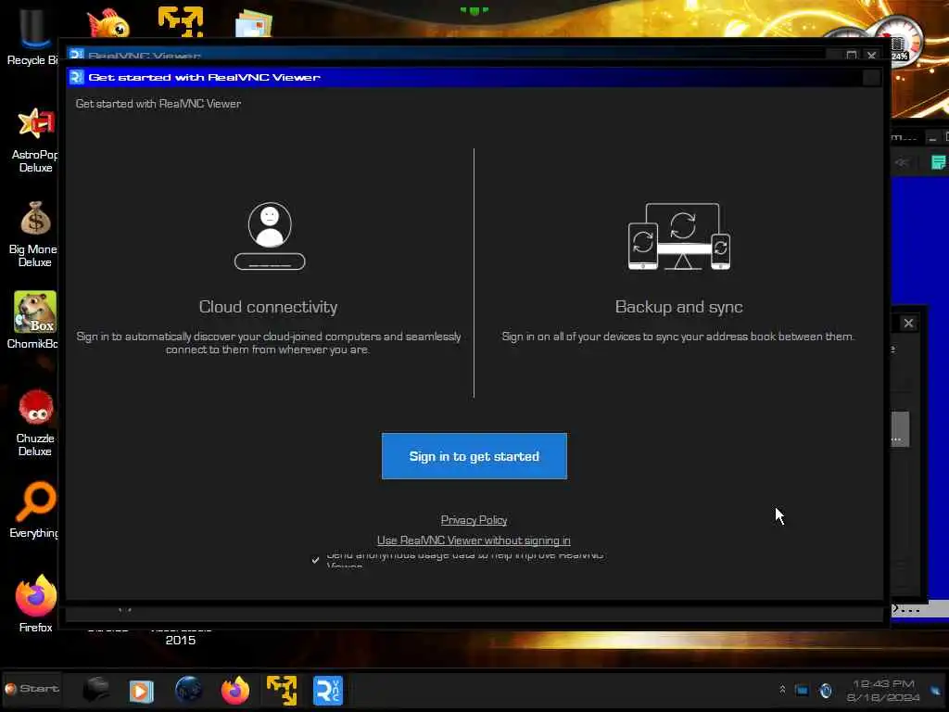The image size is (949, 712).
Task: Open the globe network taskbar icon
Action: [x=188, y=690]
